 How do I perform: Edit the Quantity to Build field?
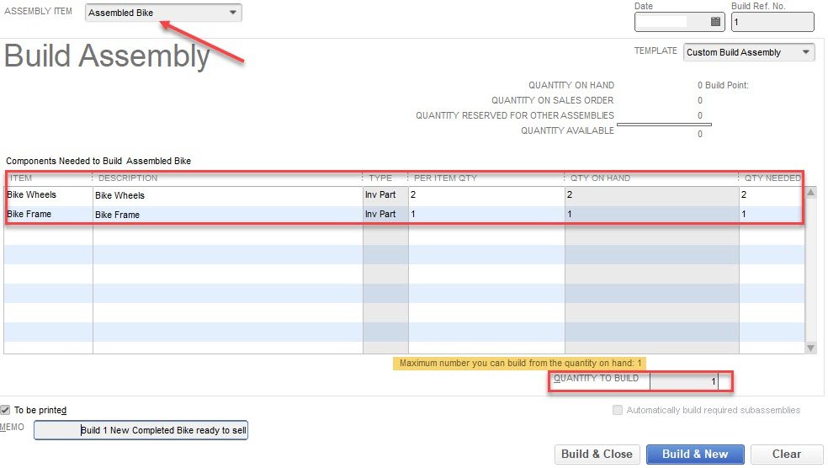pos(684,380)
